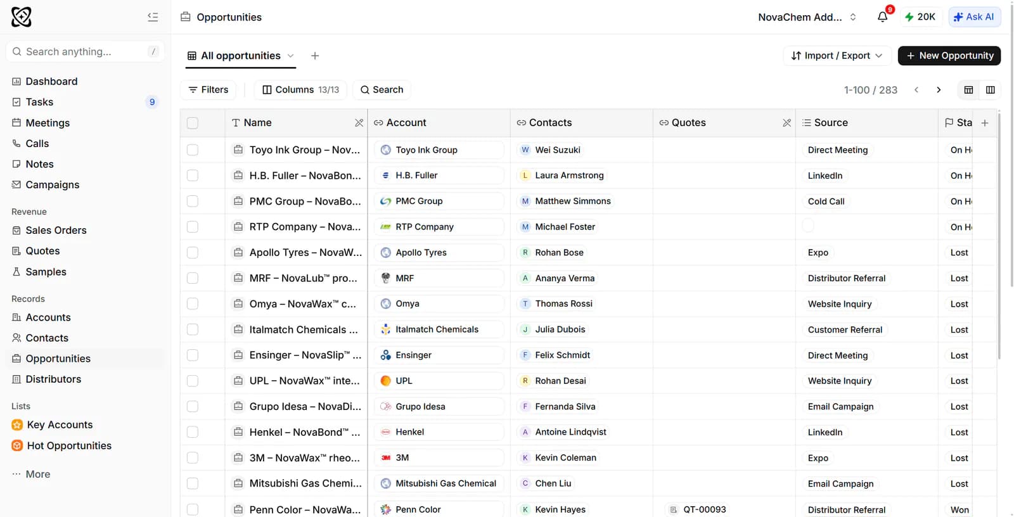This screenshot has height=517, width=1014.
Task: Switch to board column layout icon
Action: coord(990,90)
